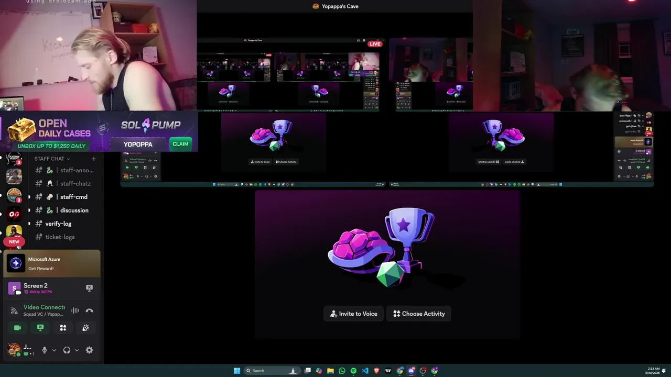Select the red OG server icon
Screen dimensions: 671x377
tap(14, 214)
